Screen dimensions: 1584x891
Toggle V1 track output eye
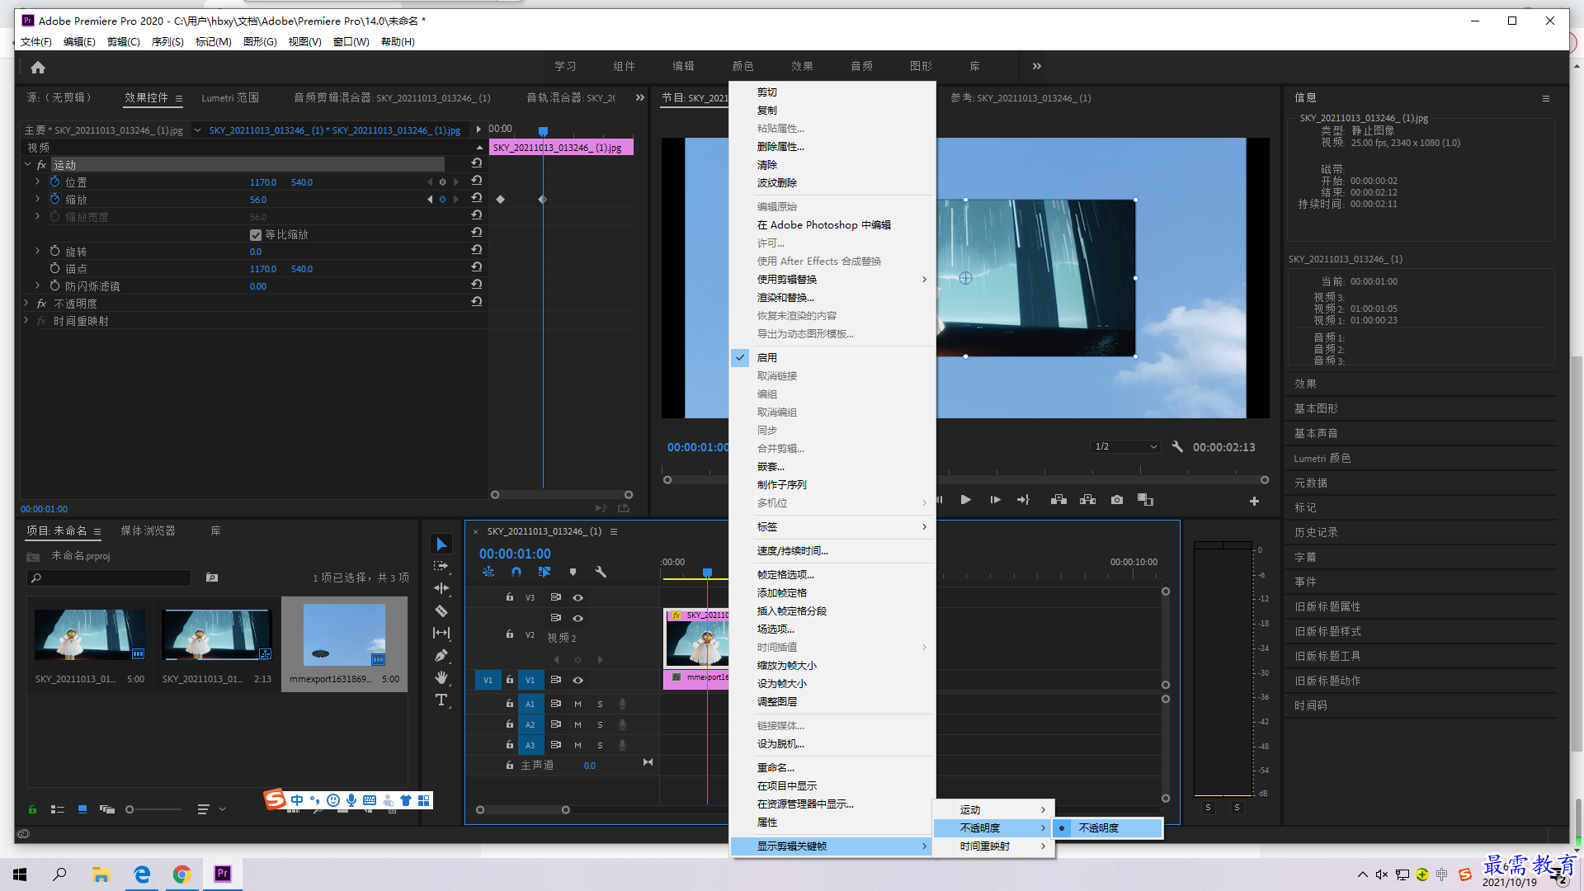tap(578, 680)
